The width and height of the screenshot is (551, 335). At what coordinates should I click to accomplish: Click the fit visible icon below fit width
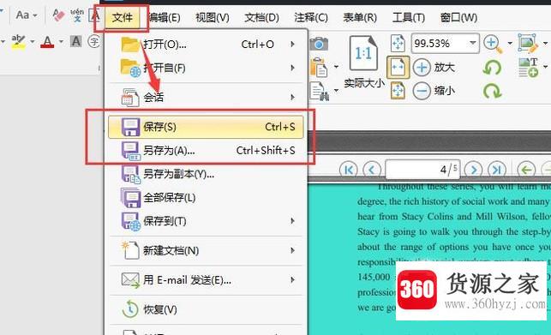398,91
